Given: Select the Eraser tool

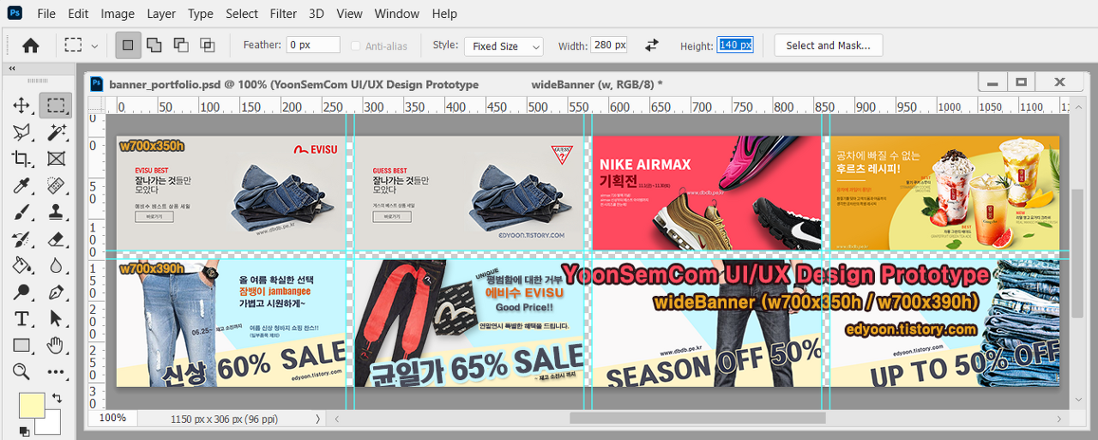Looking at the screenshot, I should 56,238.
